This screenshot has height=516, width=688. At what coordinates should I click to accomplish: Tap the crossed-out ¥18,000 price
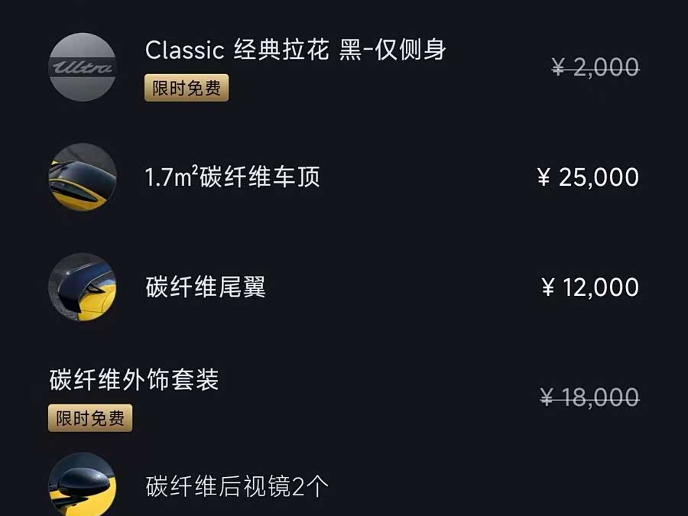tap(589, 398)
